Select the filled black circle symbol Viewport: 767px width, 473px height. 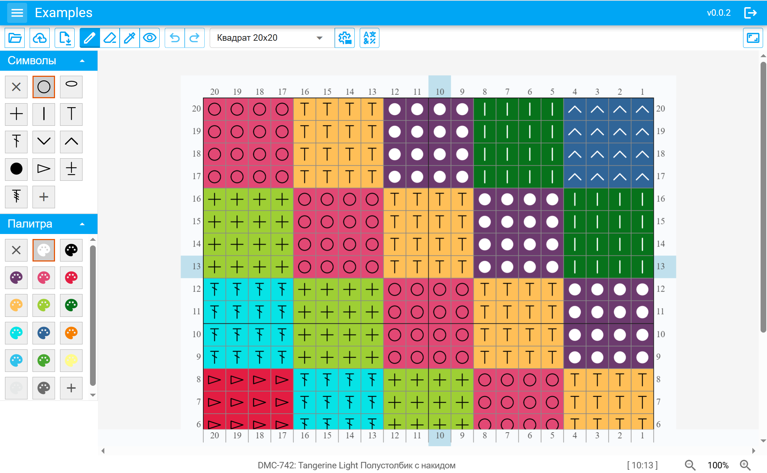[16, 169]
